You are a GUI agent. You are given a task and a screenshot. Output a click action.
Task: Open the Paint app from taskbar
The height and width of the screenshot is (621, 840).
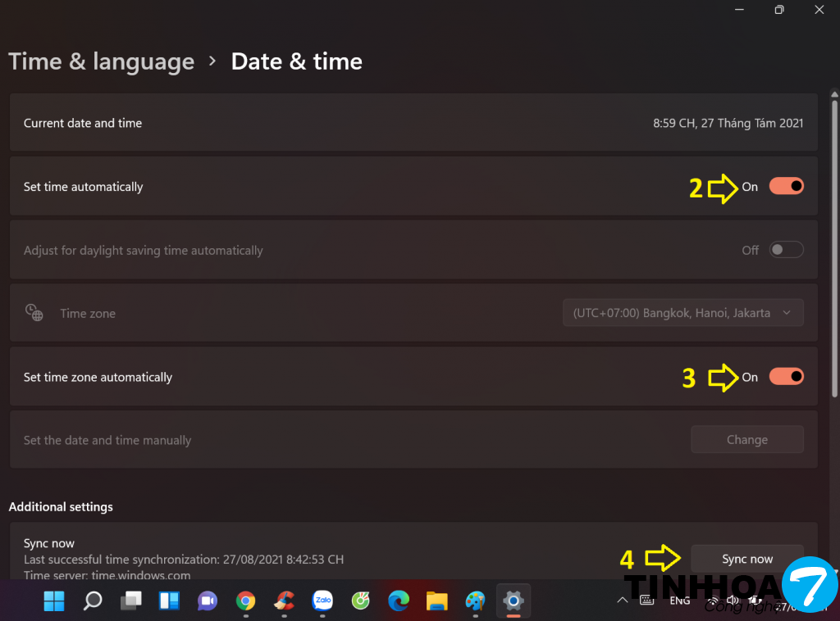point(475,601)
